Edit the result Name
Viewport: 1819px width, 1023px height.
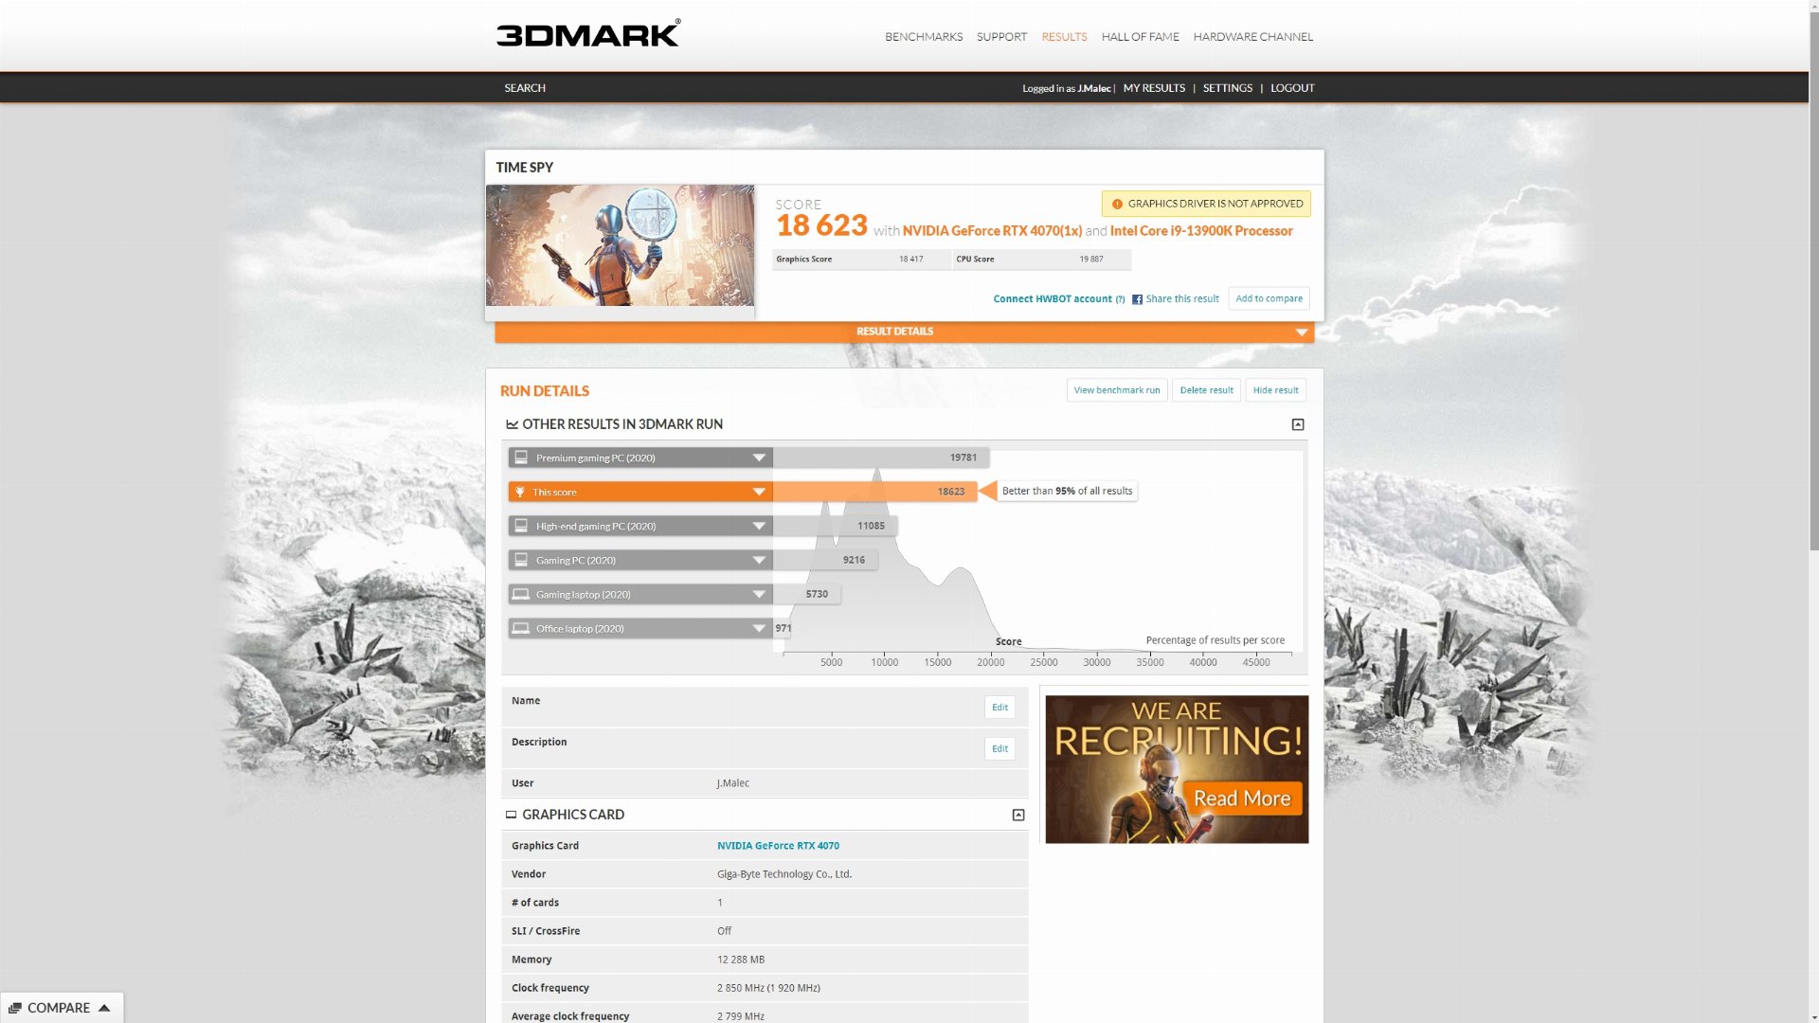tap(1000, 708)
